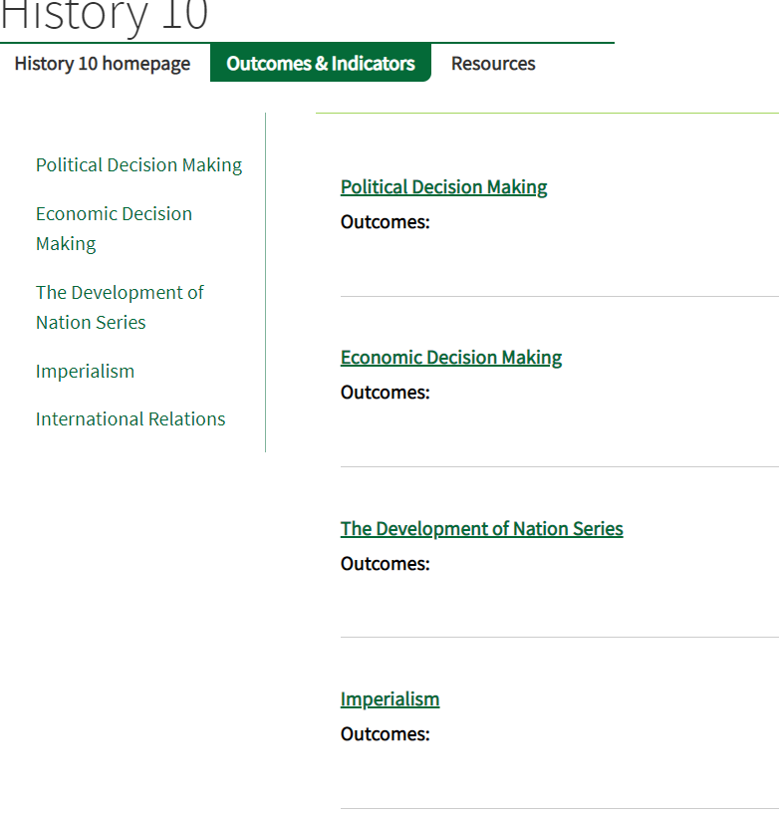The image size is (779, 822).
Task: Click Outcomes label under Economic Decision Making heading
Action: click(386, 393)
